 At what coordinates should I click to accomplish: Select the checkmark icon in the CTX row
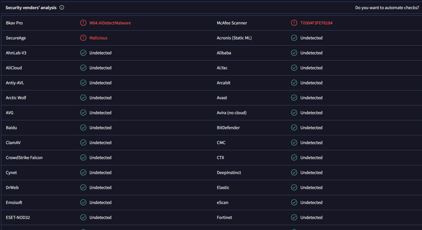click(294, 157)
